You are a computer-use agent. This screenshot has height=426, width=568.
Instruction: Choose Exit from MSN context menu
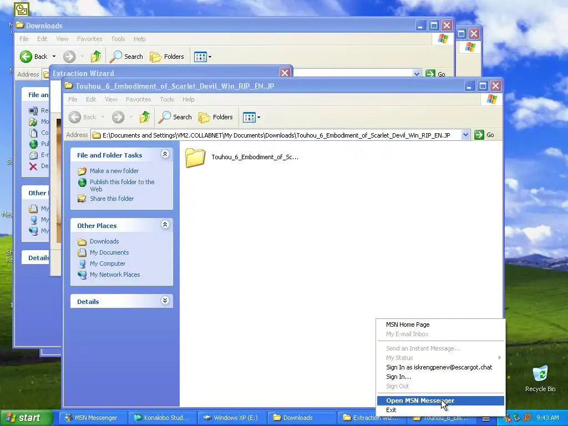click(x=440, y=410)
